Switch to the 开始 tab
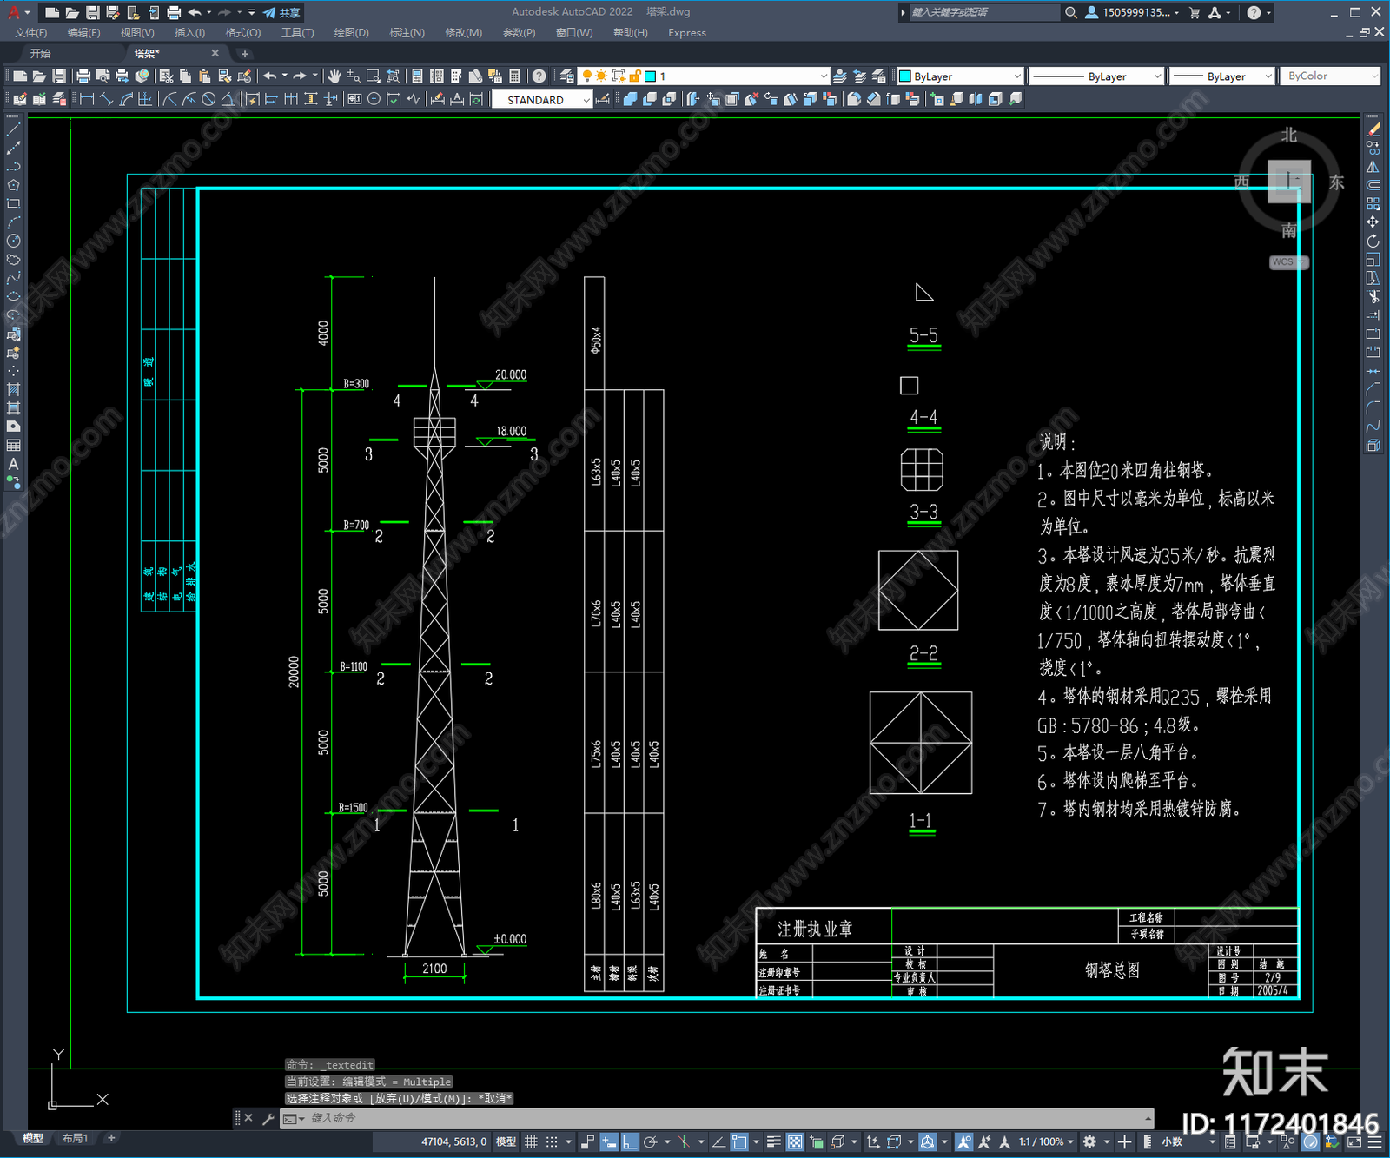The image size is (1390, 1158). (x=41, y=54)
